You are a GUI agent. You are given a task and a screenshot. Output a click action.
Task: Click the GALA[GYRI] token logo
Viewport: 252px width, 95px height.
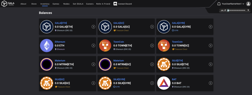click(x=164, y=27)
